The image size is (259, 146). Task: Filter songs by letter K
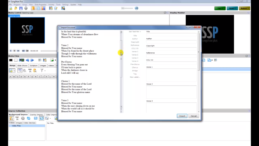click(x=47, y=77)
